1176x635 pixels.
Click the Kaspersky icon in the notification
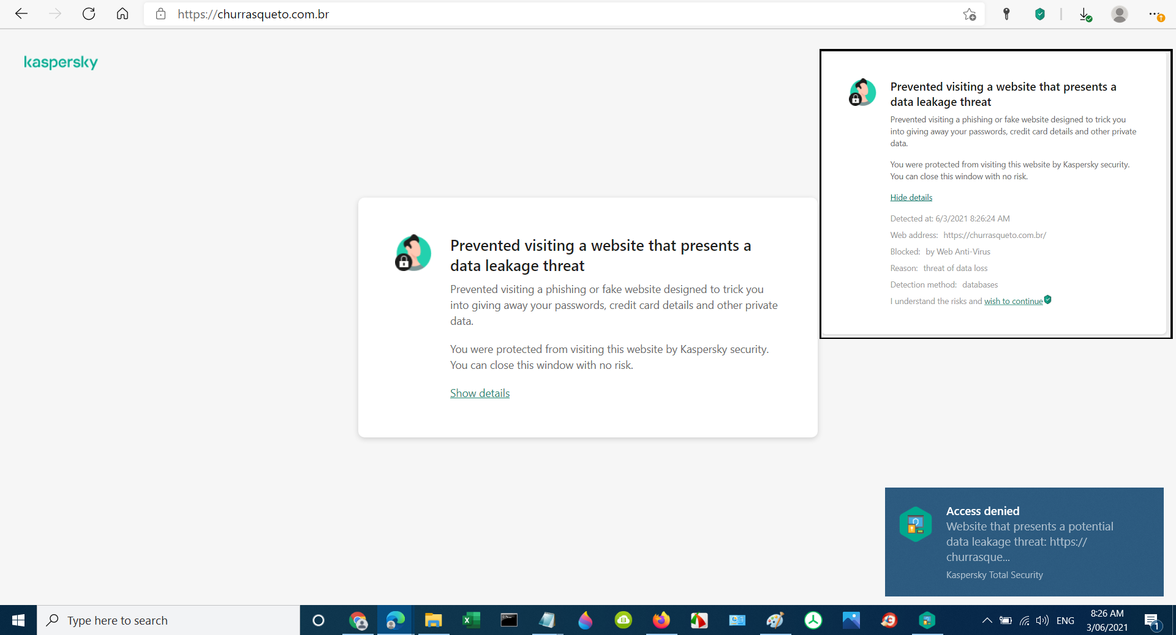tap(915, 524)
